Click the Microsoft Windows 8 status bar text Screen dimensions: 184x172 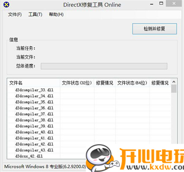pos(45,166)
